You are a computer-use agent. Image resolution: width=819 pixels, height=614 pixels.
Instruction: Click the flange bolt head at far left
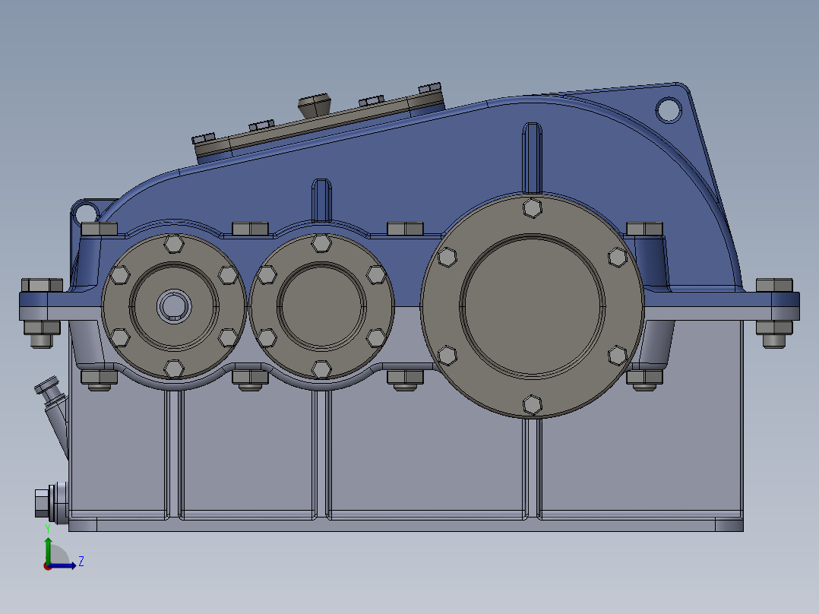point(41,285)
